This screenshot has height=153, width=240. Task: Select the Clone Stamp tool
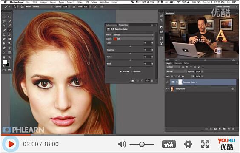(x=4, y=34)
